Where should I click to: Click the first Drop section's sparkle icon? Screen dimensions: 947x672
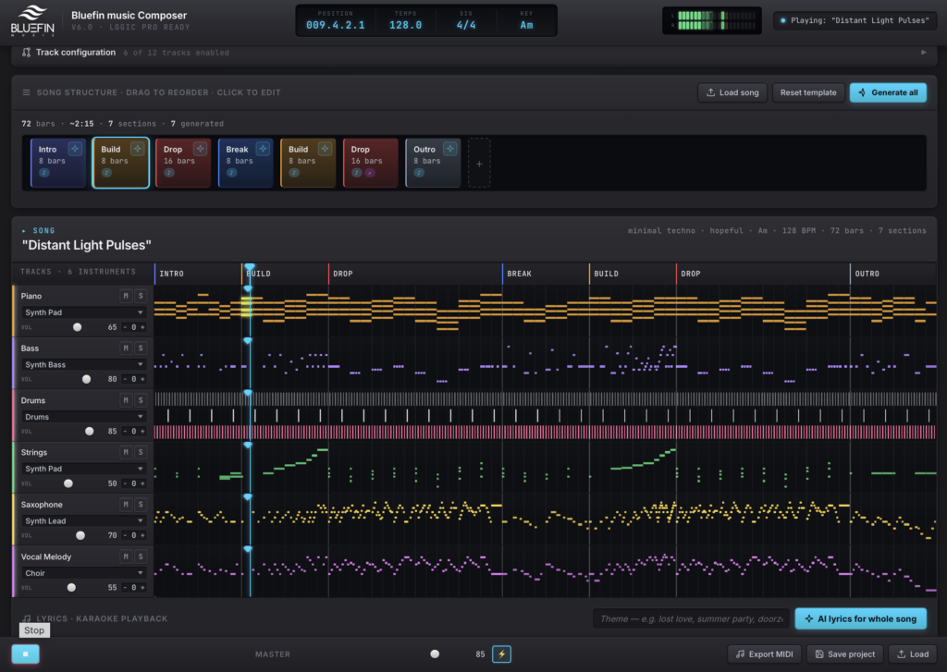pos(200,149)
